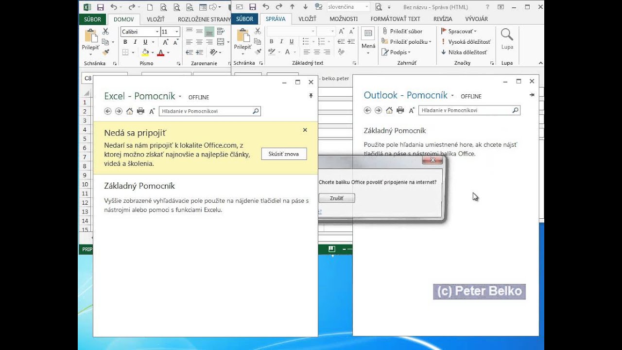Go back in the Excel Pomocník pane

tap(108, 111)
